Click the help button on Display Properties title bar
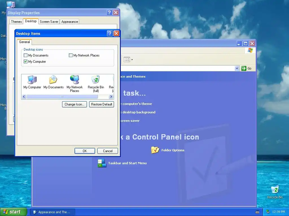The image size is (289, 216). (x=109, y=12)
